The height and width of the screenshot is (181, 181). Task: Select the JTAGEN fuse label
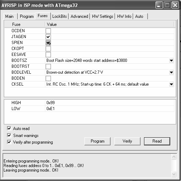[19, 37]
